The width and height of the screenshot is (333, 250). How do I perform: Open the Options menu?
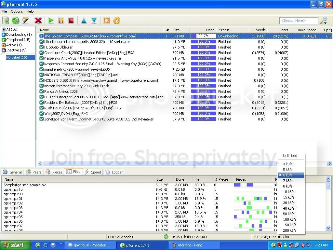tap(17, 11)
